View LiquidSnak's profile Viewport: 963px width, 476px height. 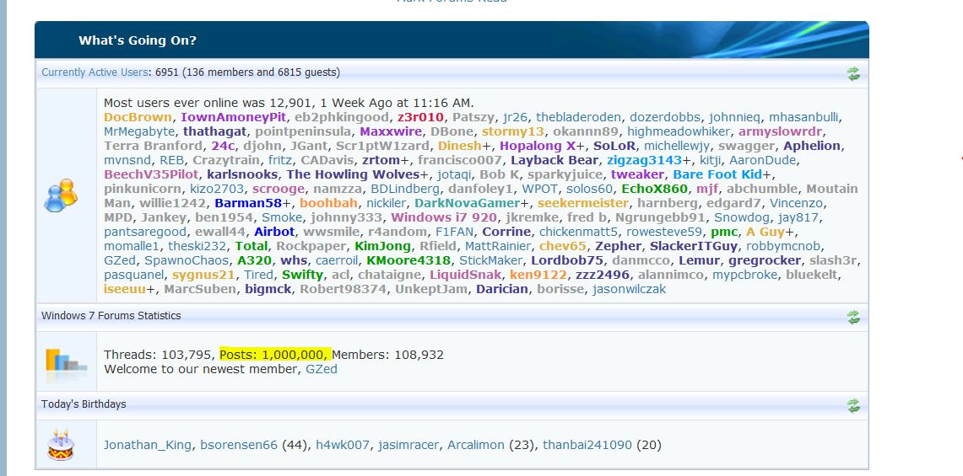(466, 274)
